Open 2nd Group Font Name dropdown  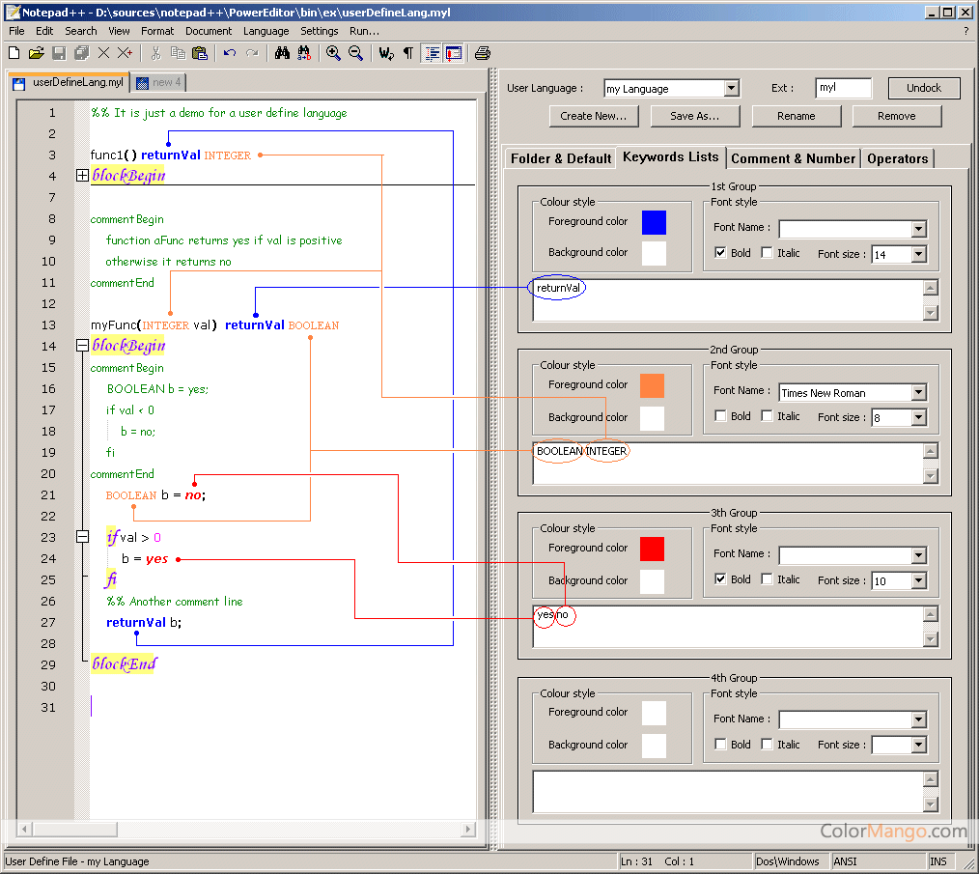coord(918,392)
